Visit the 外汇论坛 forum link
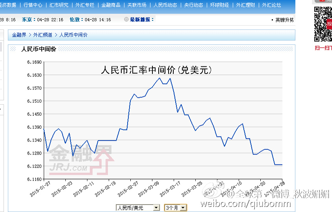 click(271, 5)
